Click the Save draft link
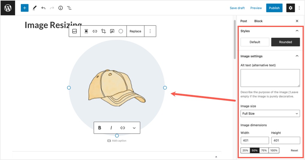305x160 pixels. click(237, 8)
